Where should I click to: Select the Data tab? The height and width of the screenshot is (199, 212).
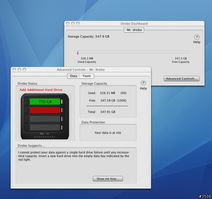(x=74, y=76)
